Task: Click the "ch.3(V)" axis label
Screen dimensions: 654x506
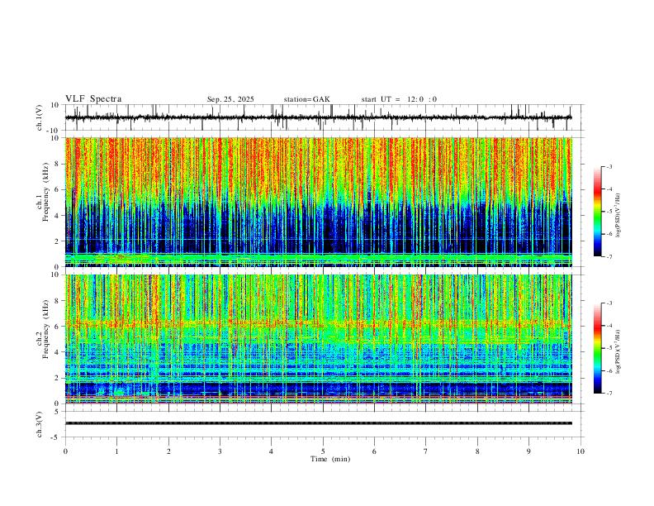Action: [x=40, y=425]
